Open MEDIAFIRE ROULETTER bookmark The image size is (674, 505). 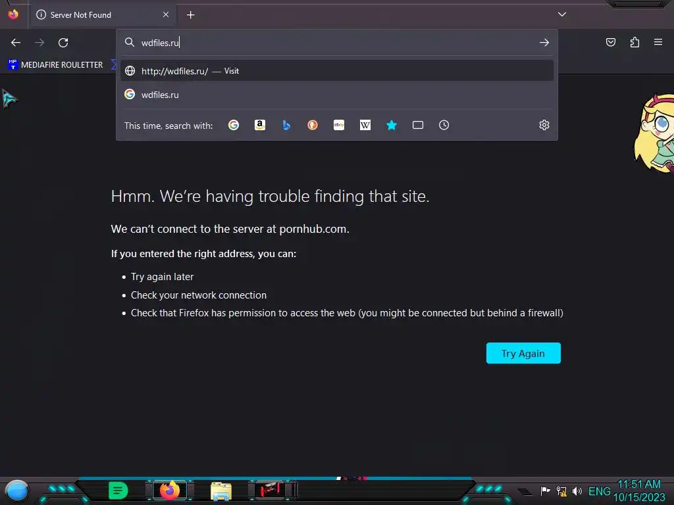click(x=55, y=65)
